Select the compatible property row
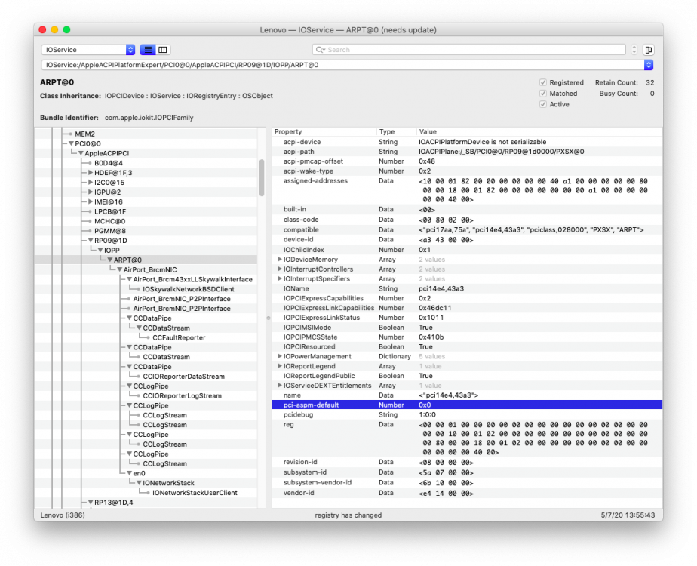Viewport: 697px width, 566px height. pyautogui.click(x=467, y=230)
